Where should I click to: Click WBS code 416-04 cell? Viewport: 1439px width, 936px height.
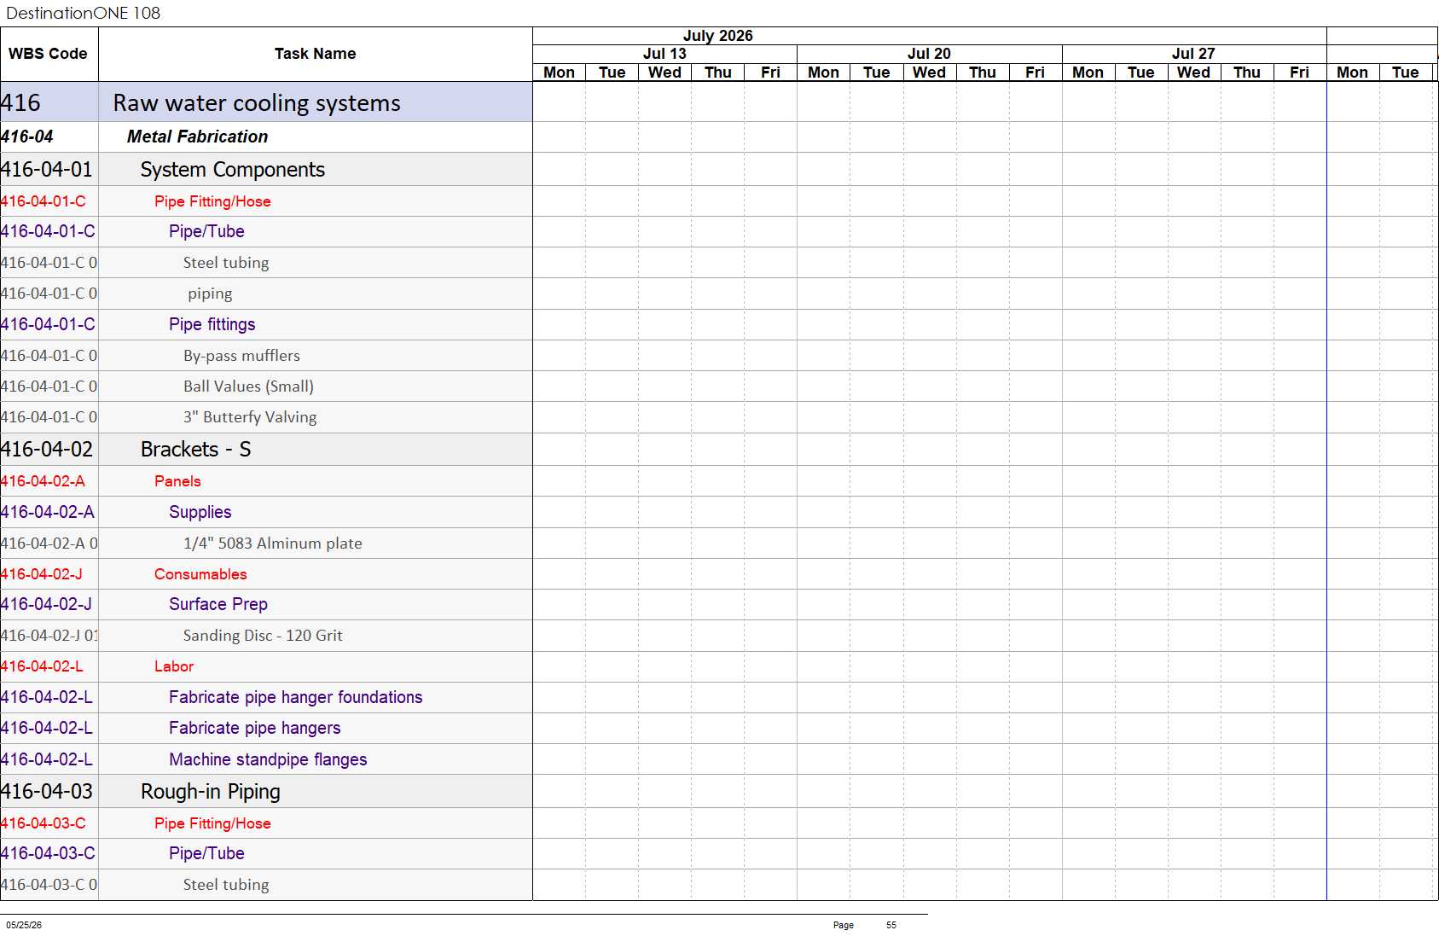[49, 137]
